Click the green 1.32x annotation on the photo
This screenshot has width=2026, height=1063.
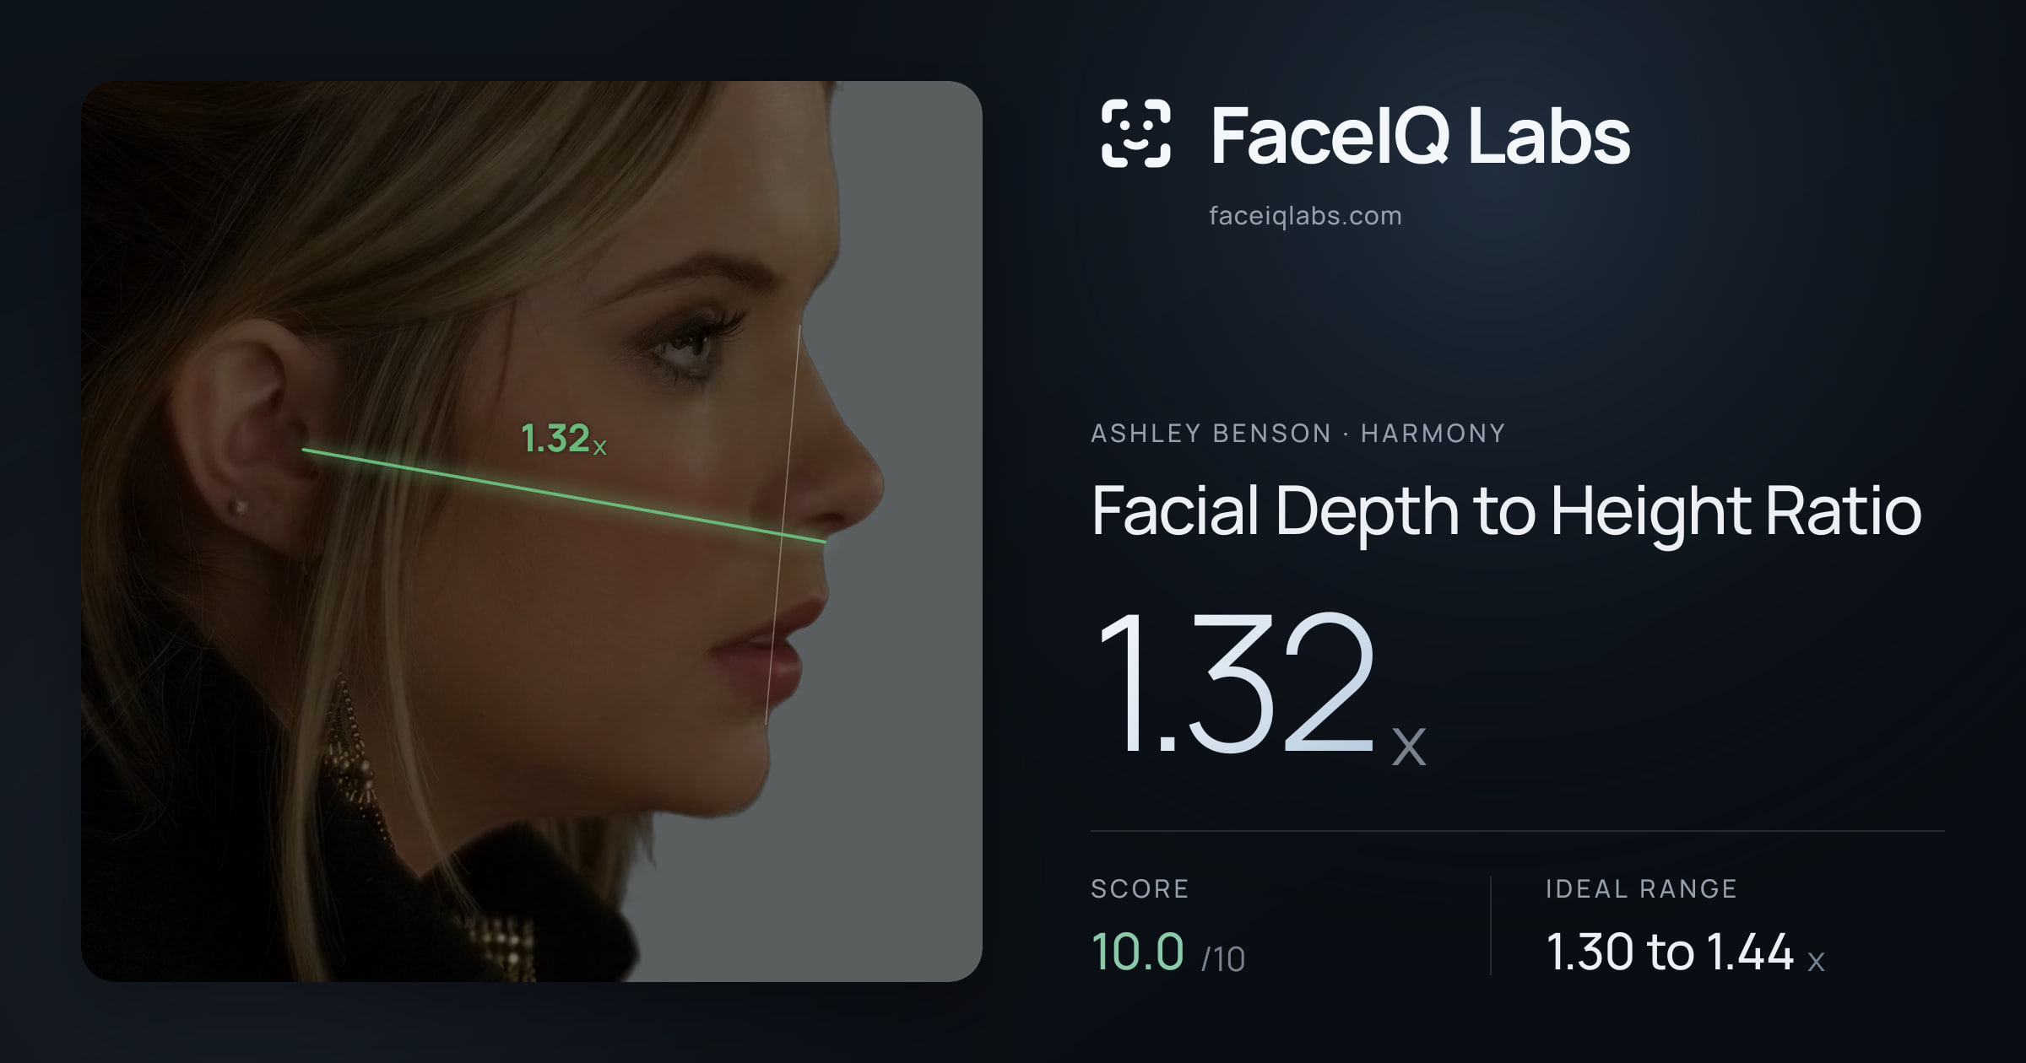click(x=564, y=439)
